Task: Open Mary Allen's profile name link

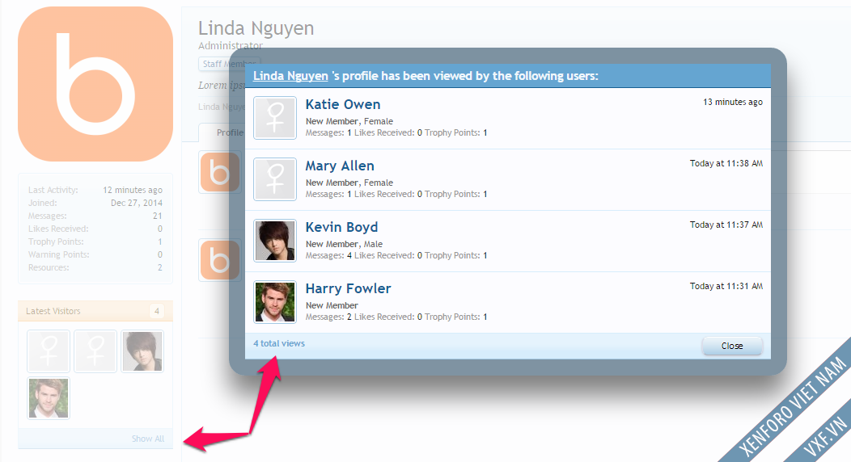Action: tap(340, 166)
